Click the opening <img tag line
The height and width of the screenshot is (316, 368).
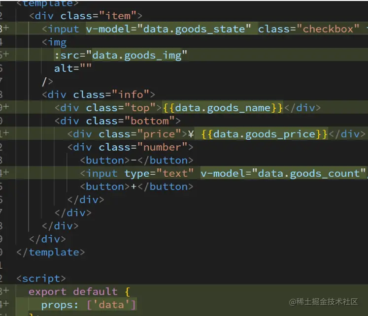pos(54,42)
